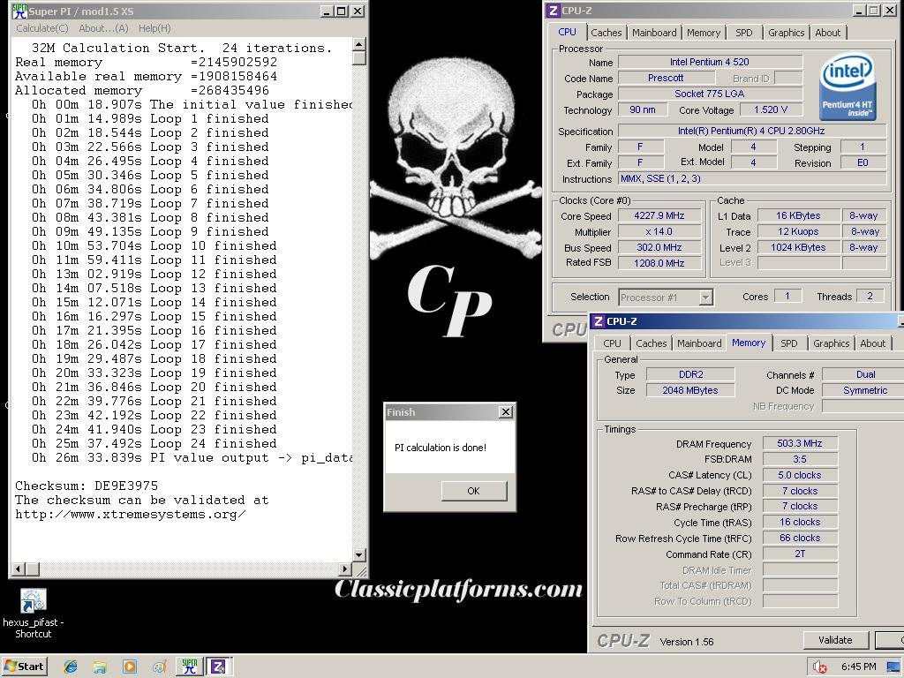Expand the Processor #1 selection dropdown
The height and width of the screenshot is (678, 904).
click(705, 298)
